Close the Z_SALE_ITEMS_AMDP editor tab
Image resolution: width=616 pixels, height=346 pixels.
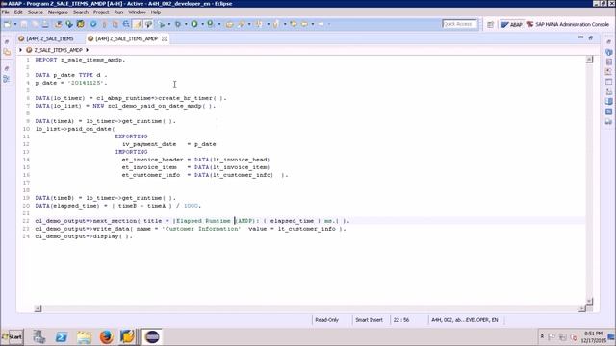pyautogui.click(x=165, y=38)
